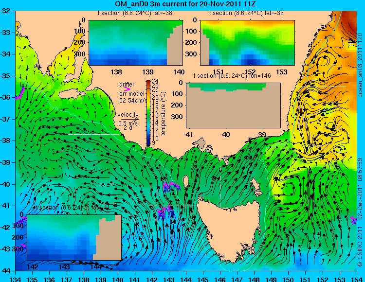The height and width of the screenshot is (282, 365).
Task: Click the white lat=-38 section line on map
Action: pyautogui.click(x=93, y=134)
